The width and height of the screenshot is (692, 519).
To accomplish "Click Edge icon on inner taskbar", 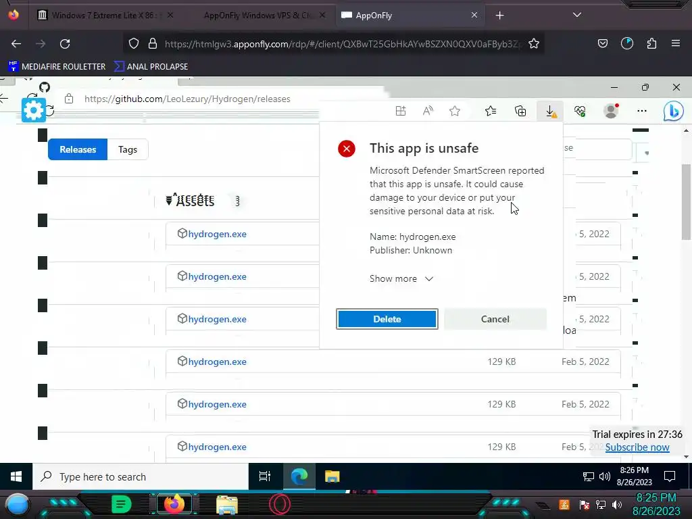I will [x=299, y=476].
